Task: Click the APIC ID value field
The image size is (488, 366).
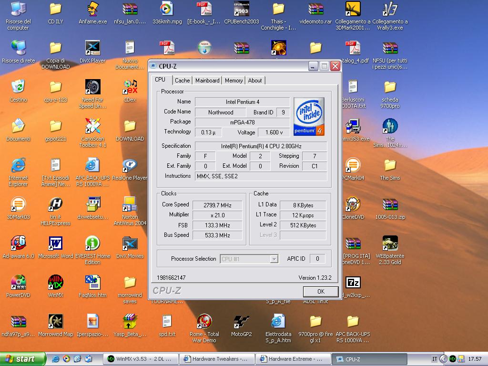Action: pos(317,259)
